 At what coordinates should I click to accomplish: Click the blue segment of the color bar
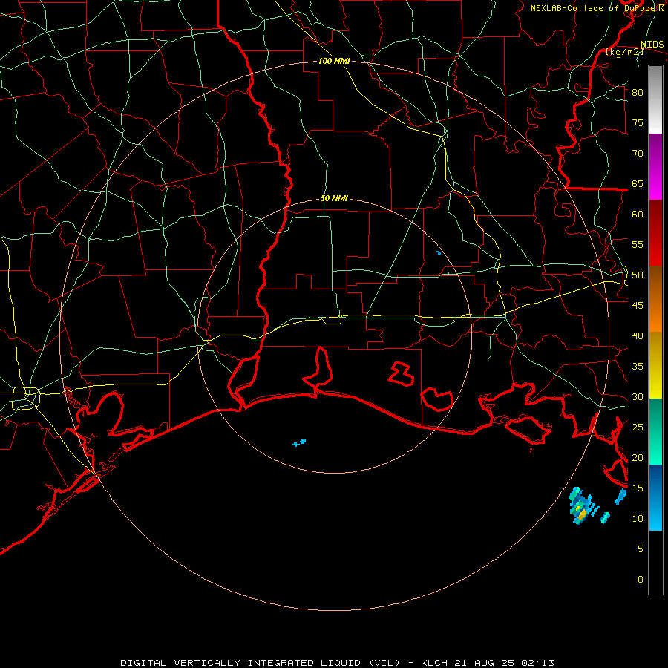pos(655,497)
